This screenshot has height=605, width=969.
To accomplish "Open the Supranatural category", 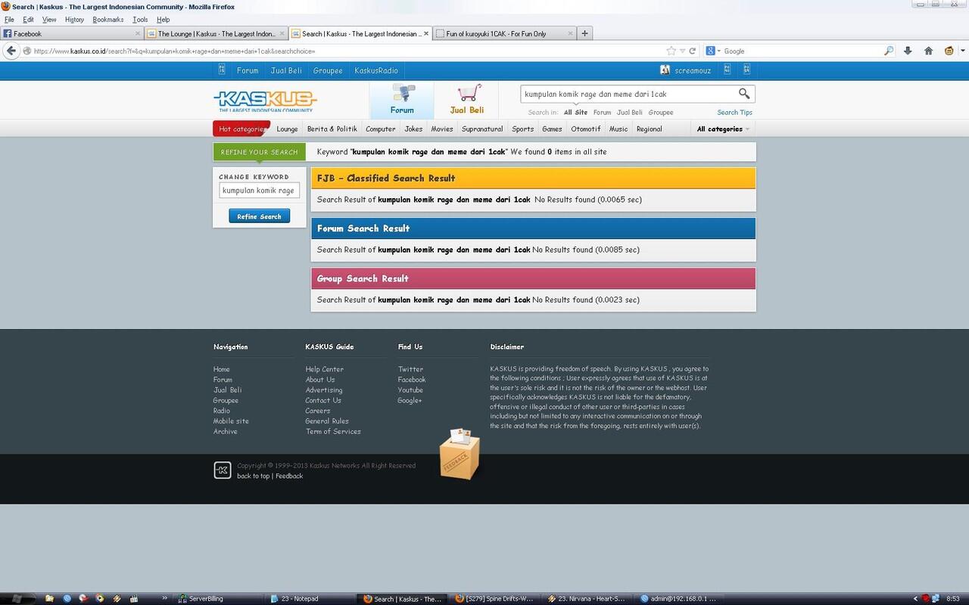I will coord(482,129).
